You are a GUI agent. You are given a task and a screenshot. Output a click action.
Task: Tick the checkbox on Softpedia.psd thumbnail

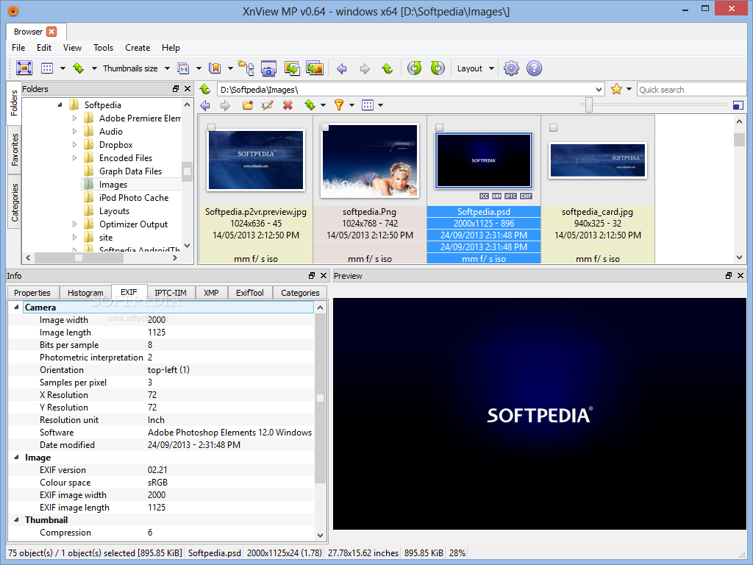point(439,127)
